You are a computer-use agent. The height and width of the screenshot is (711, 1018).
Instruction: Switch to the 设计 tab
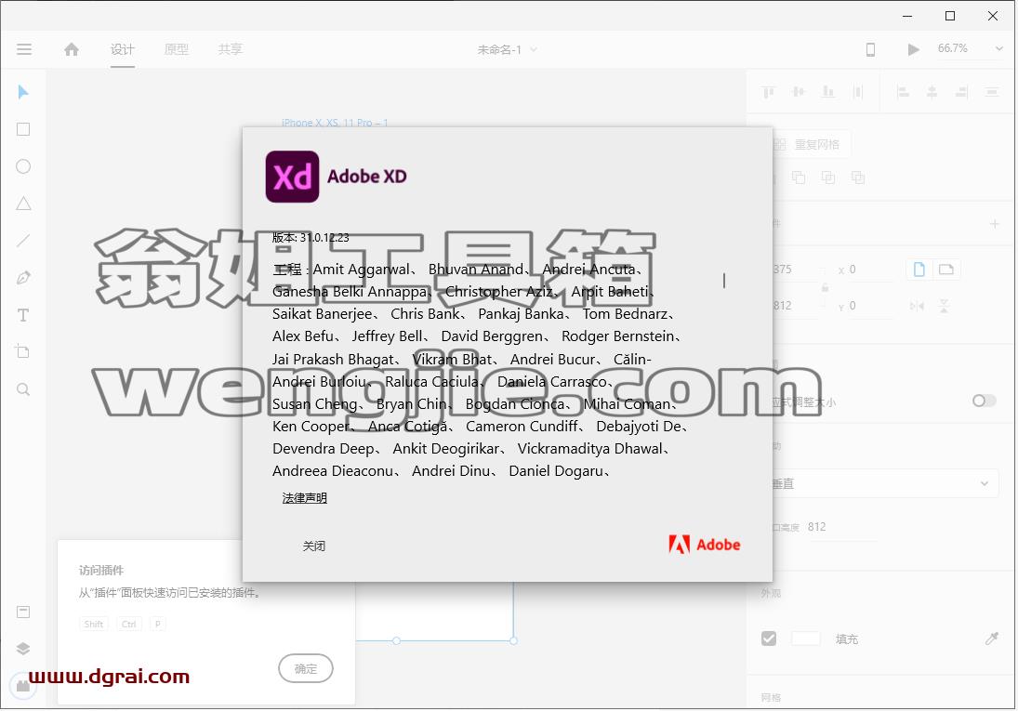122,49
